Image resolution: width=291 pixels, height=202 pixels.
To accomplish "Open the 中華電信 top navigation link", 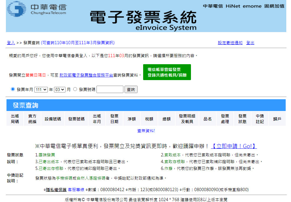I will point(213,6).
